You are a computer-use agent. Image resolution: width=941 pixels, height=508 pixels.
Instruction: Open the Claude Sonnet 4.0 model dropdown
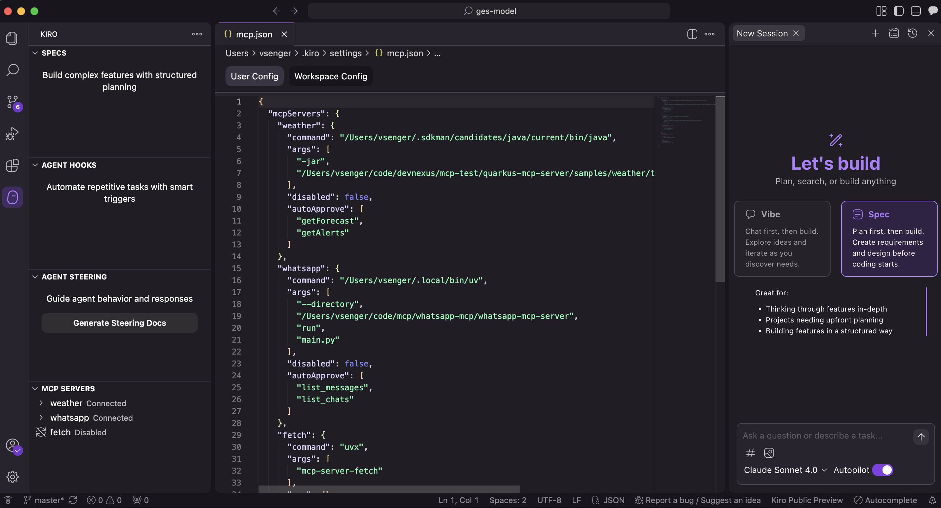(785, 470)
